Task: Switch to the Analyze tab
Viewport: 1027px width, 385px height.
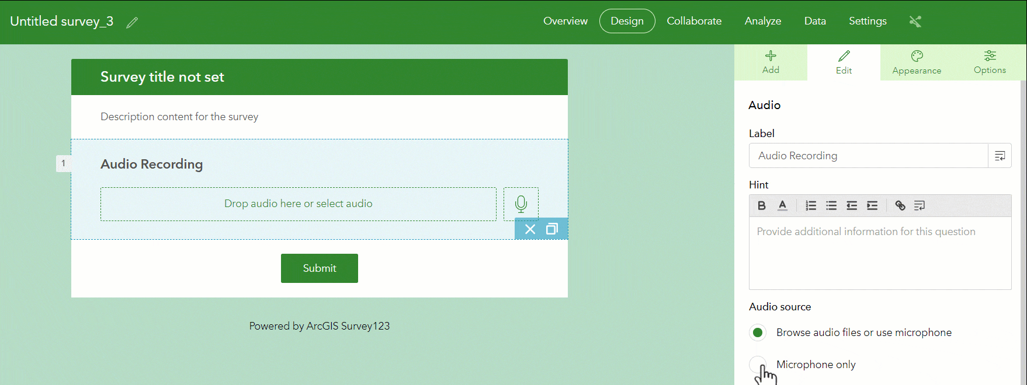Action: click(x=762, y=21)
